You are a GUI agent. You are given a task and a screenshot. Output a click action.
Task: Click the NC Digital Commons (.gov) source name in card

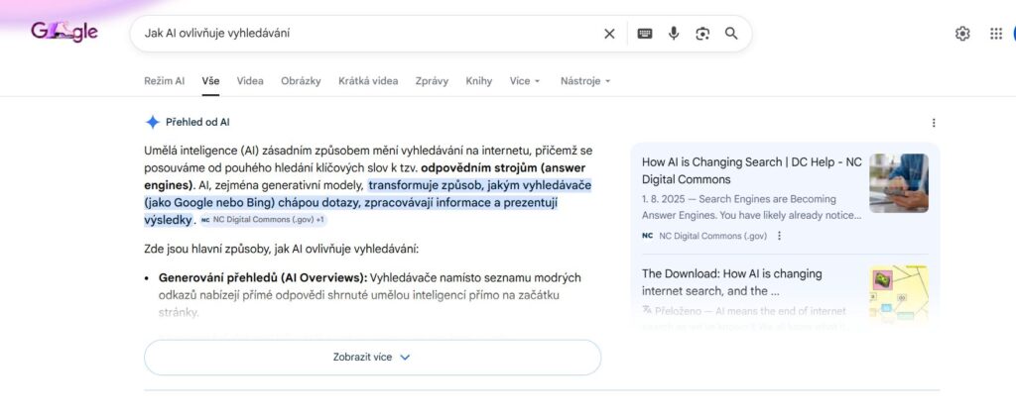point(712,236)
